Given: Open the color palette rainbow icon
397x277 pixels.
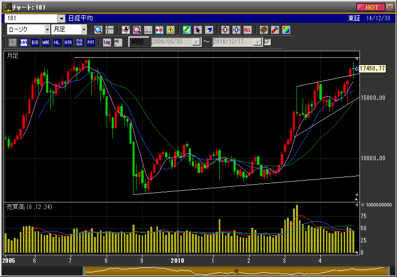Looking at the screenshot, I should 286,29.
